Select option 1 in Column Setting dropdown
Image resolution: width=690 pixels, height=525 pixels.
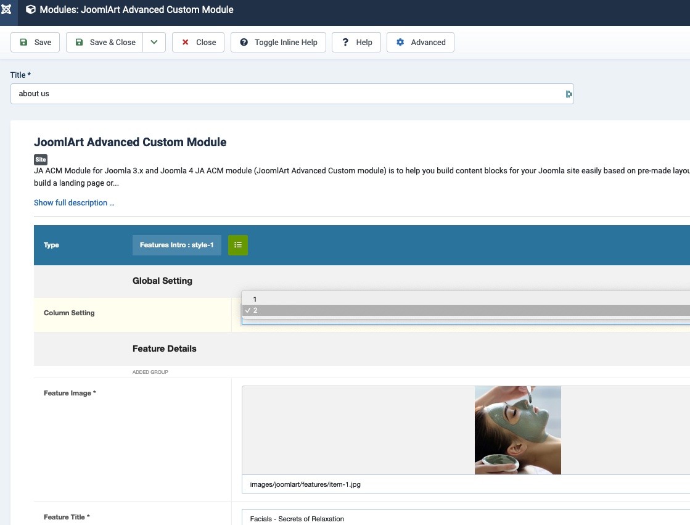pyautogui.click(x=466, y=299)
